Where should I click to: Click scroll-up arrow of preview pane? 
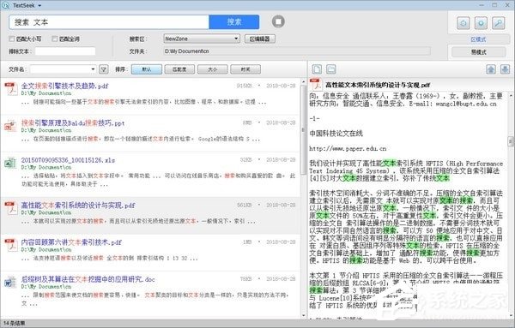click(x=511, y=95)
